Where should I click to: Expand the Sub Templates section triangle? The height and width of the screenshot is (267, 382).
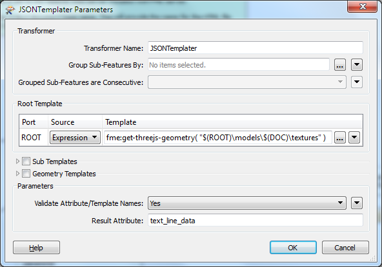coord(17,161)
